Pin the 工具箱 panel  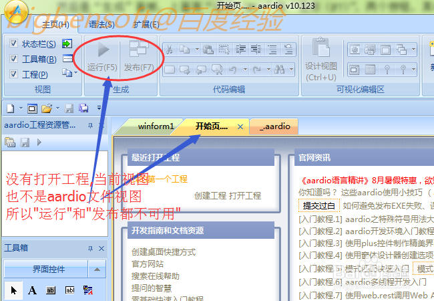90,248
